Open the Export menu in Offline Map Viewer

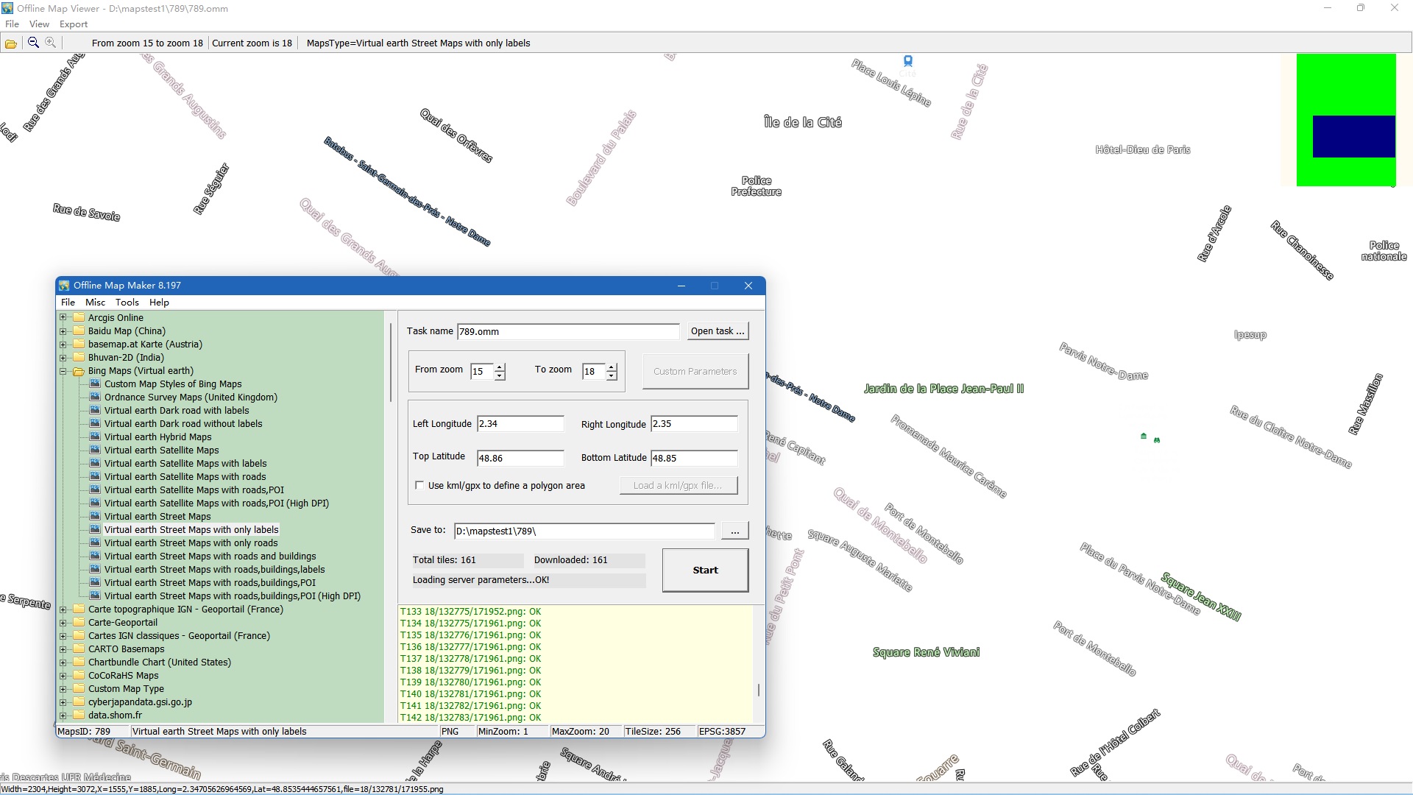pos(74,24)
